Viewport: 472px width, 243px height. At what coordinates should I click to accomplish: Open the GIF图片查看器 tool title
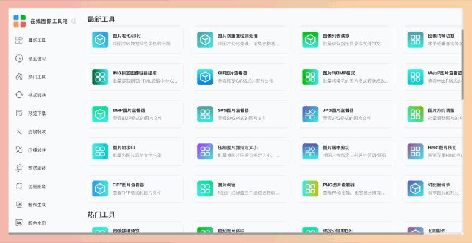[232, 73]
